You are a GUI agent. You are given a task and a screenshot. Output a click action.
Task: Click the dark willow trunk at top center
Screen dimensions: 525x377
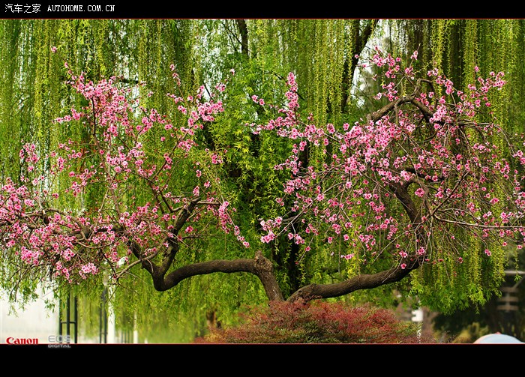coord(243,36)
